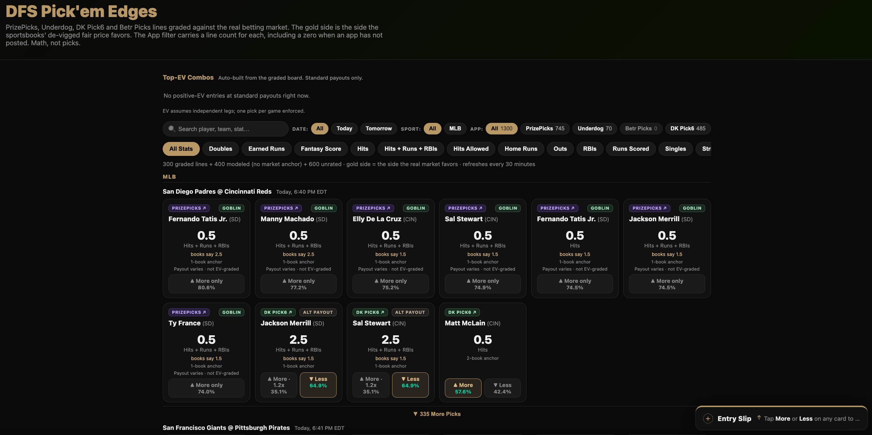872x435 pixels.
Task: Select the Fantasy Score stat filter
Action: tap(321, 149)
